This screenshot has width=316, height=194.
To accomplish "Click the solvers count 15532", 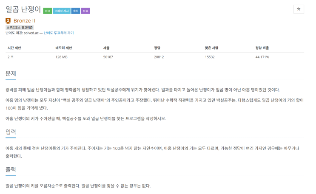I will tap(210, 57).
